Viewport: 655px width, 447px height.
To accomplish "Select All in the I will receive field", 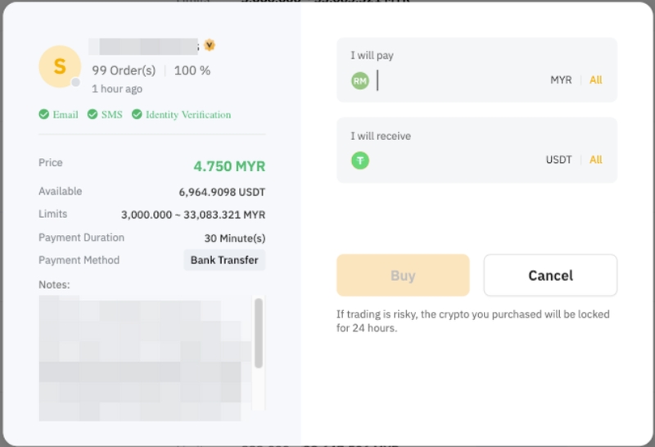I will [x=596, y=160].
